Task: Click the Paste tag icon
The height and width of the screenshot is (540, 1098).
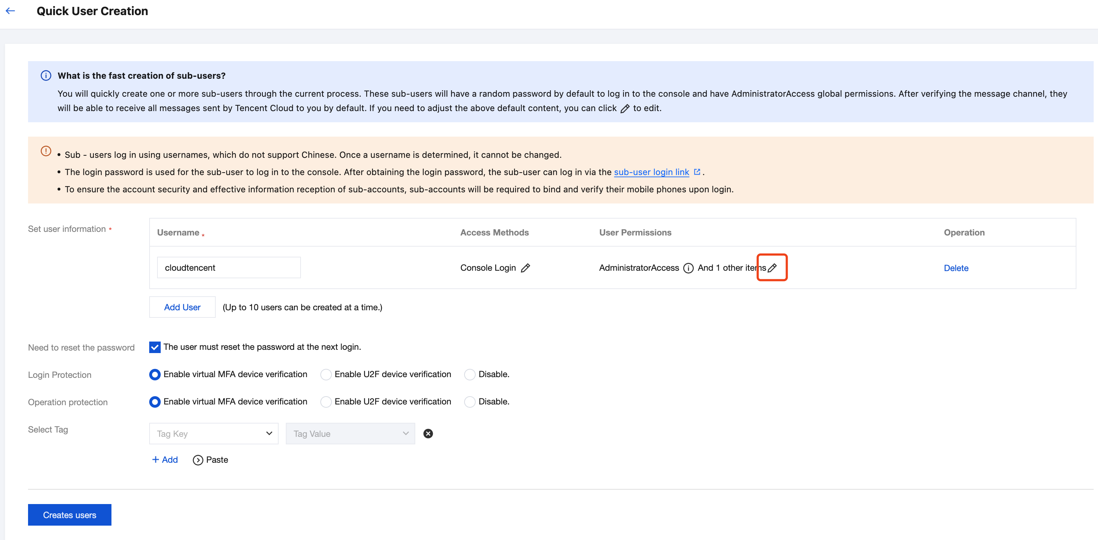Action: coord(198,460)
